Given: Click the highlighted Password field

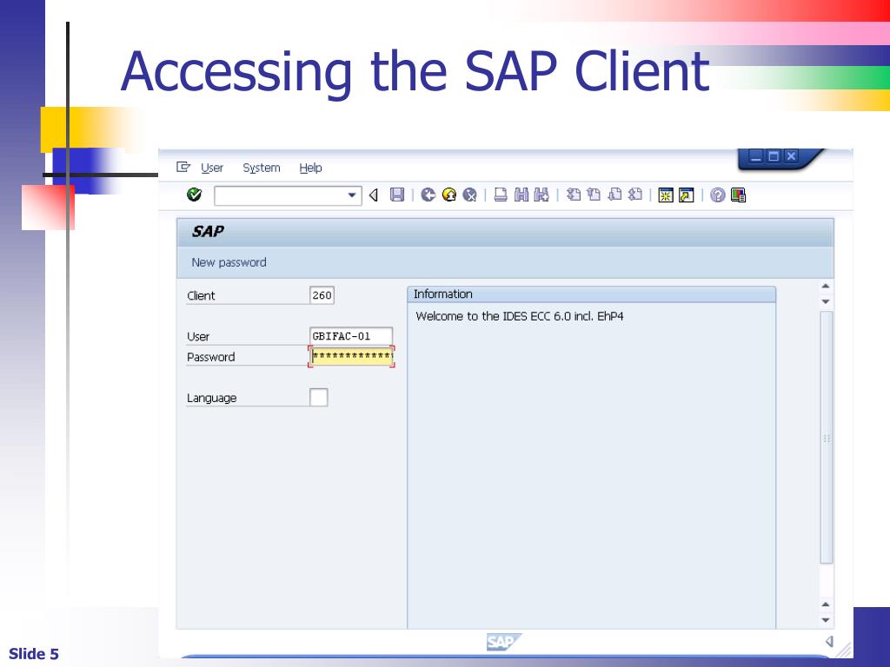Looking at the screenshot, I should 351,357.
